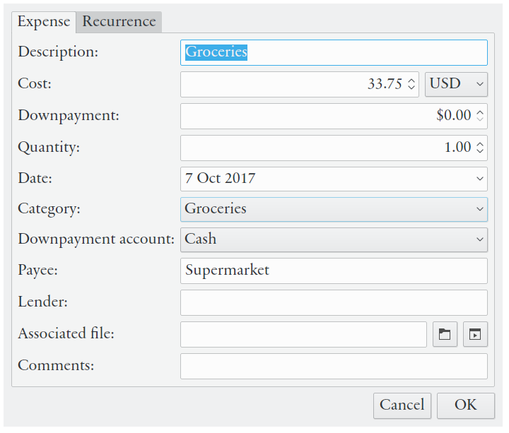Image resolution: width=509 pixels, height=433 pixels.
Task: Click the open file icon next to Associated file
Action: tap(475, 335)
